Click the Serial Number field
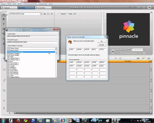The image size is (154, 123). pyautogui.click(x=32, y=36)
